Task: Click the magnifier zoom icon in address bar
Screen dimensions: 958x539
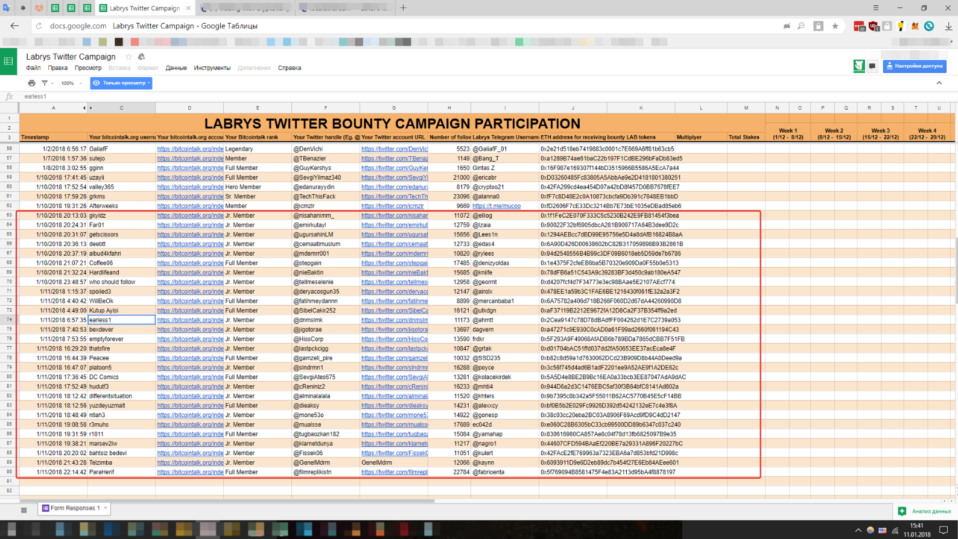Action: (x=801, y=26)
